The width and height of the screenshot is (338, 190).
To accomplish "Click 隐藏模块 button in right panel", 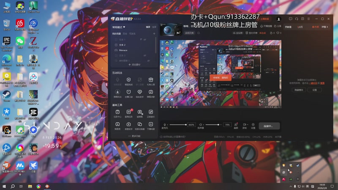I will (x=299, y=90).
